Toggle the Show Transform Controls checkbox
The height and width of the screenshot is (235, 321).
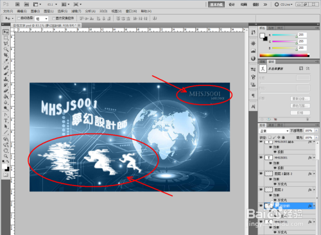[54, 19]
